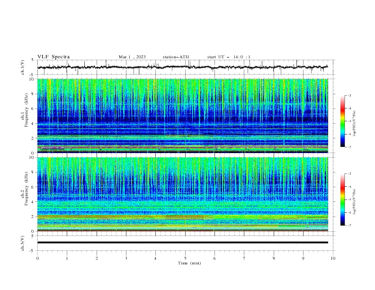This screenshot has height=290, width=375.
Task: Click the "-3" tick on ch.1 colorbar
Action: click(x=349, y=95)
